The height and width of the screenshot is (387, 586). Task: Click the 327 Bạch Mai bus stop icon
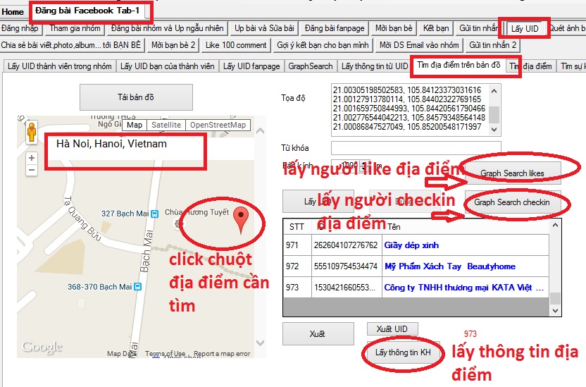154,214
